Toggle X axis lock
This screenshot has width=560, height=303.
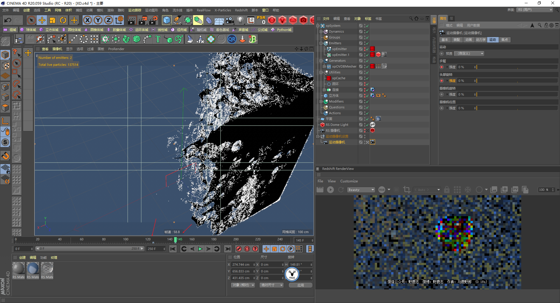click(x=87, y=20)
